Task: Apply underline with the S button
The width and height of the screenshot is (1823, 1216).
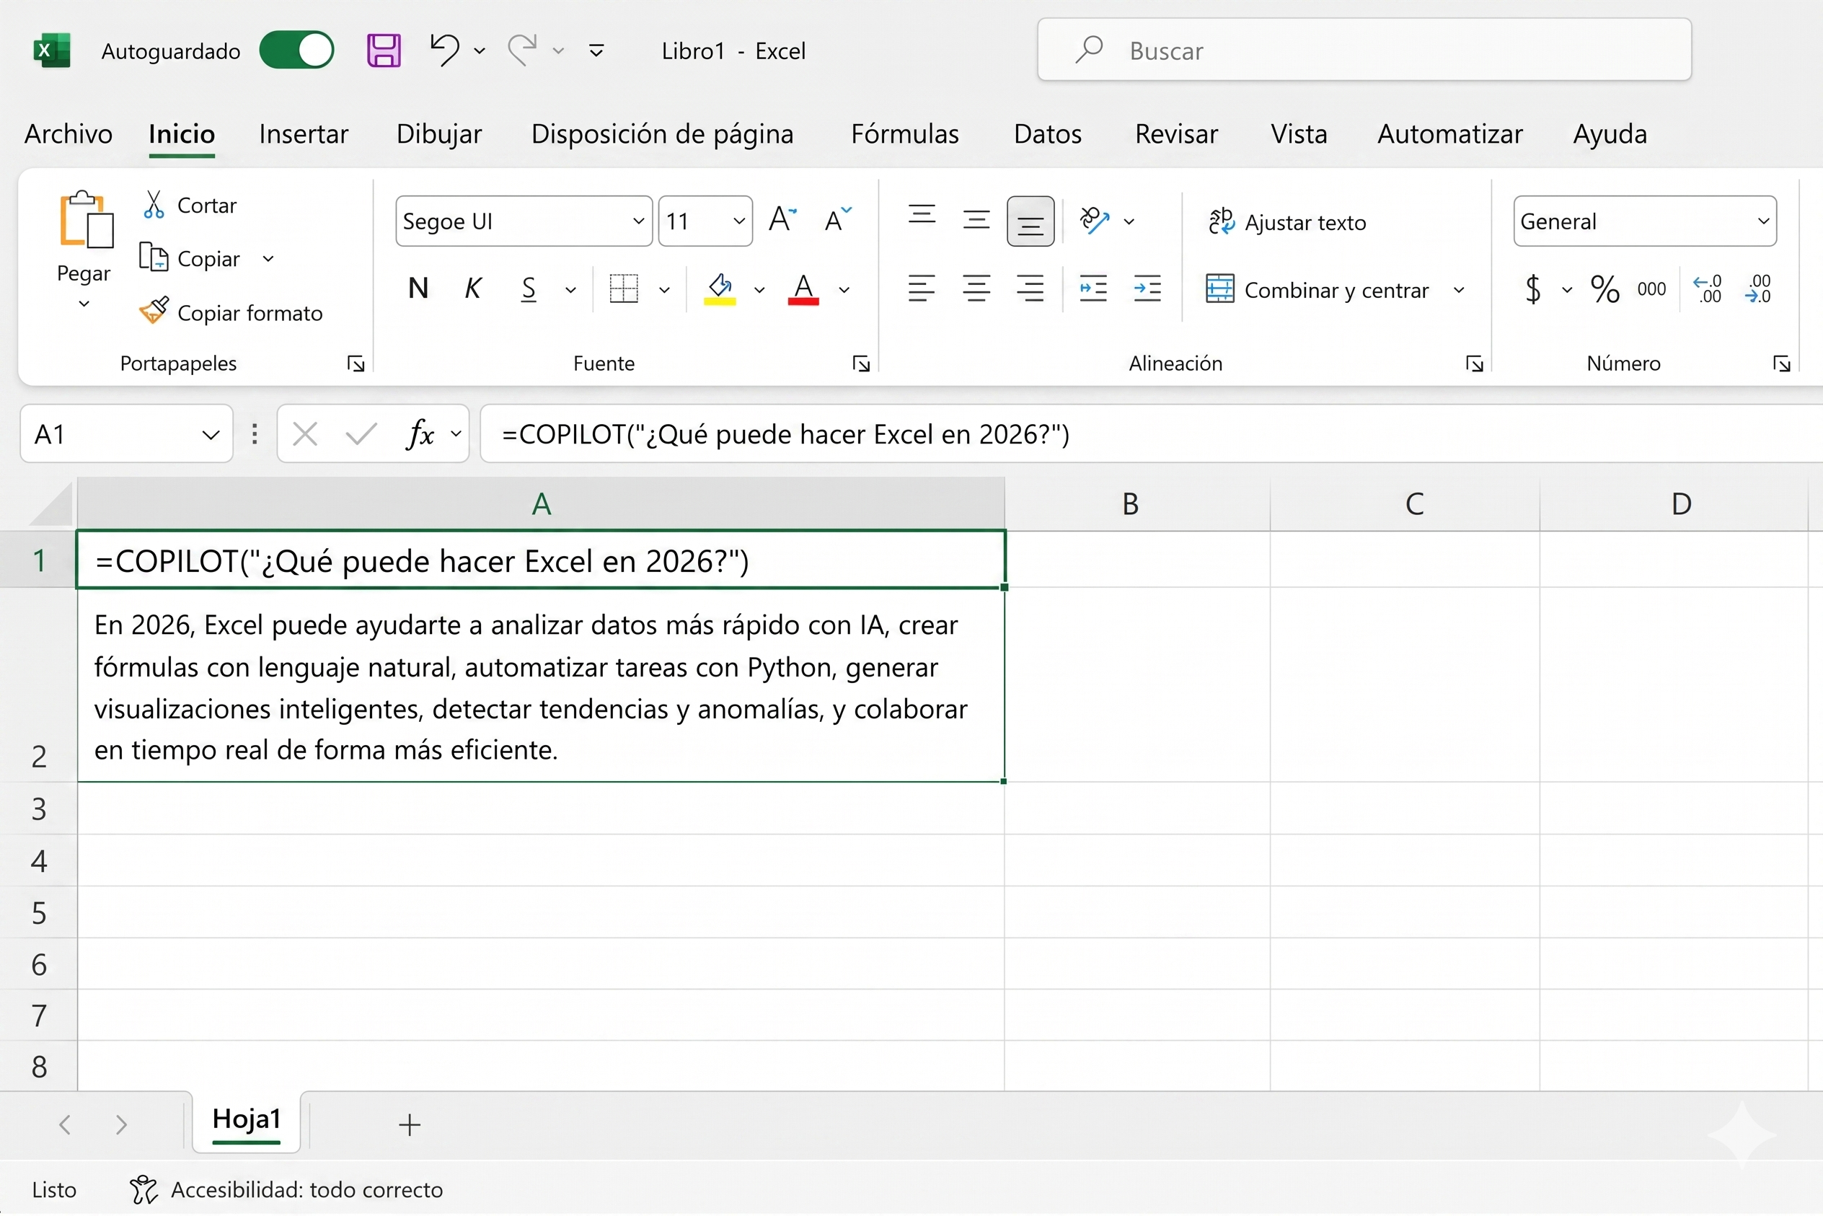Action: (529, 289)
